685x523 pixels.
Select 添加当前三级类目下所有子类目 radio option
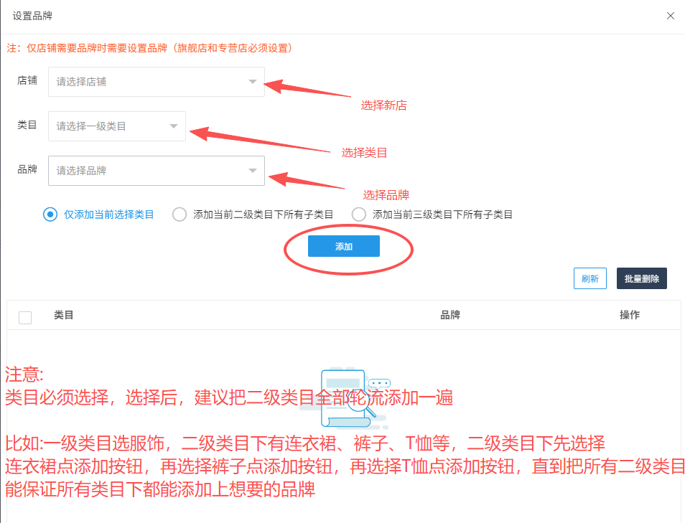pyautogui.click(x=359, y=215)
